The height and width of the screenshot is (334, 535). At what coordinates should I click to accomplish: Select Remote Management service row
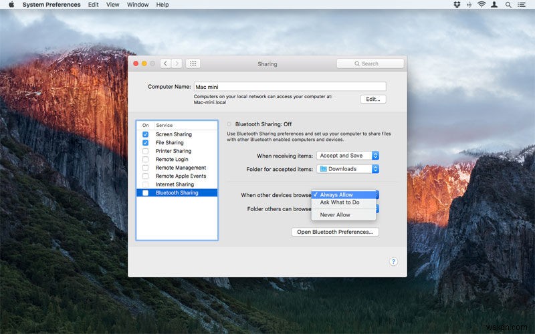tap(177, 168)
